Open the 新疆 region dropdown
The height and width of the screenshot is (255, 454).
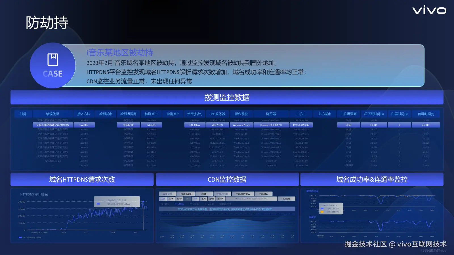(x=204, y=194)
